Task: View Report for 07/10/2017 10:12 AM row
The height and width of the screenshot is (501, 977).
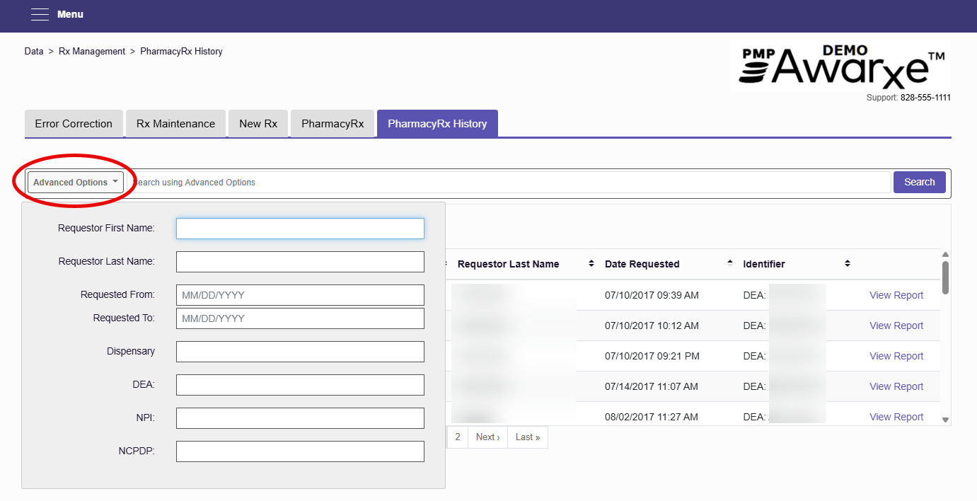Action: click(x=896, y=326)
